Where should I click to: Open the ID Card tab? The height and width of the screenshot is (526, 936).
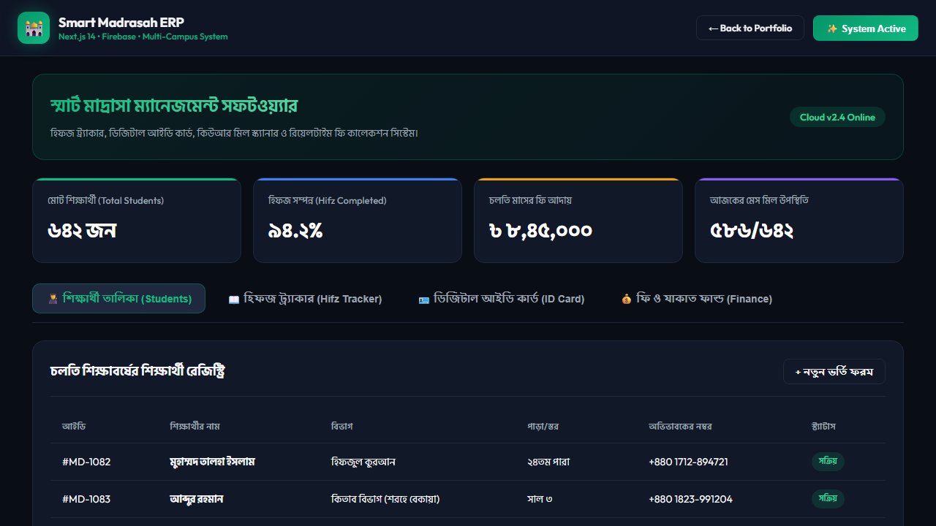click(x=501, y=298)
